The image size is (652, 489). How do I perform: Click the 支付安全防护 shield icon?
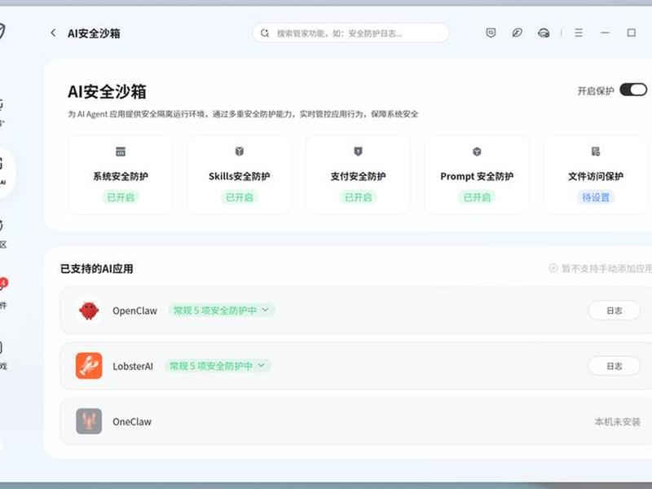tap(358, 152)
